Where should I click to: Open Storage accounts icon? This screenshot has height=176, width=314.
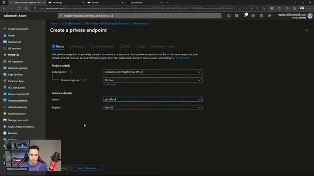(5, 120)
